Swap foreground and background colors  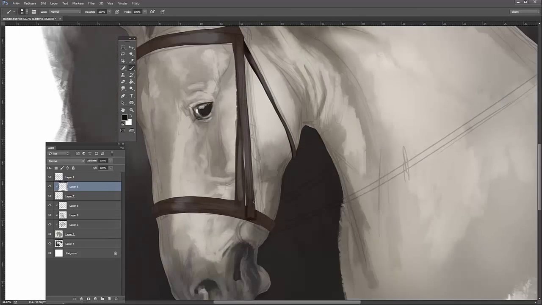click(130, 116)
